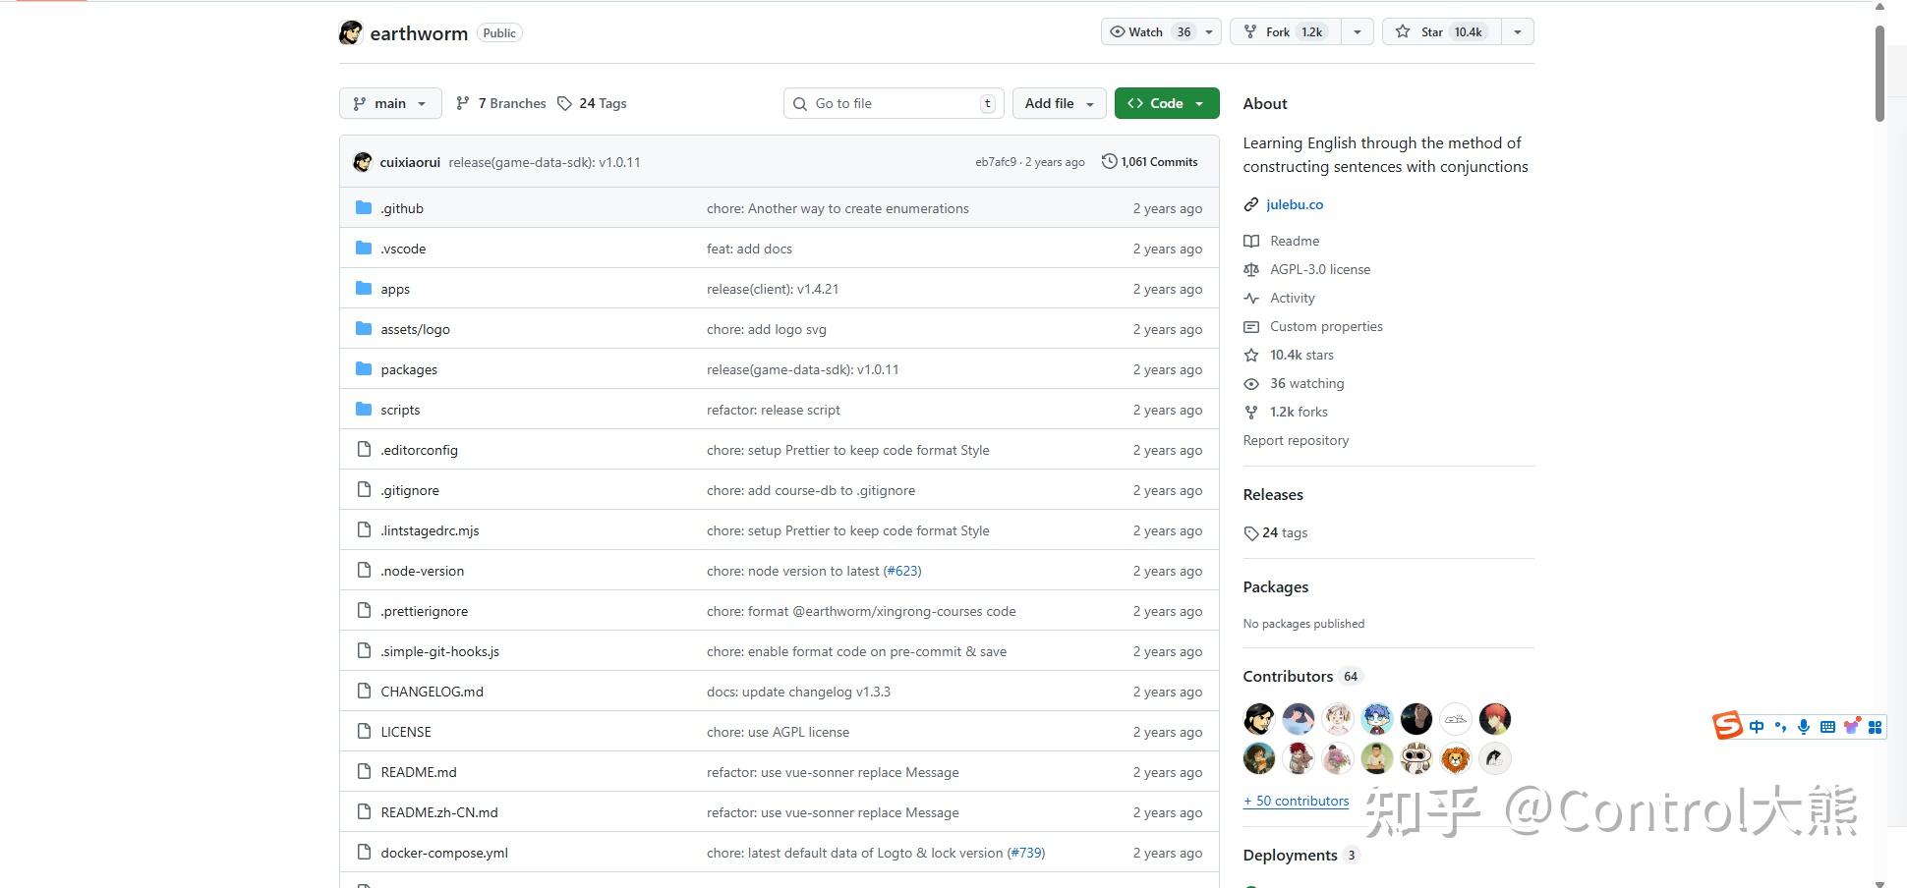1907x888 pixels.
Task: Open the CHANGELOG.md file
Action: click(432, 692)
